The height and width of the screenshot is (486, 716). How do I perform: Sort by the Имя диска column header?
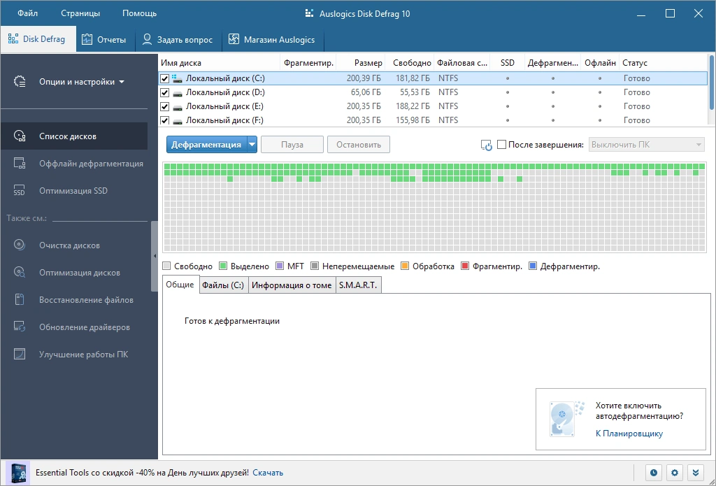(181, 63)
